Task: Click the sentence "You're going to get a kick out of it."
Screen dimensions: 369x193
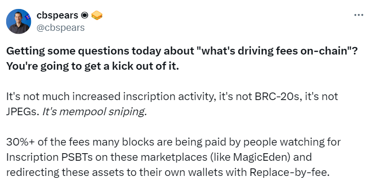Action: point(93,66)
